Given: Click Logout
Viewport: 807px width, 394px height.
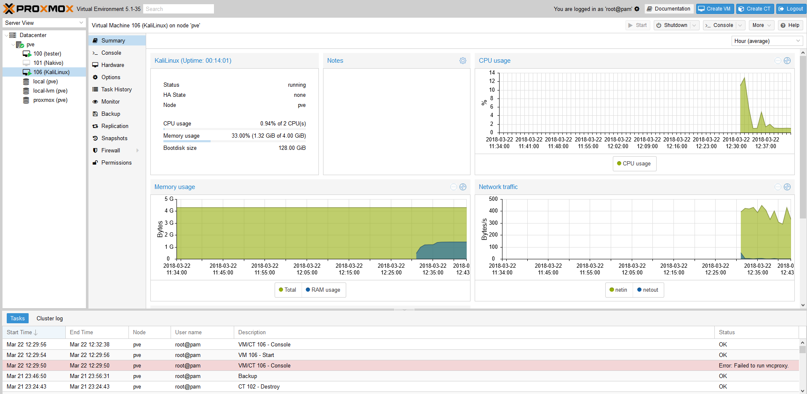Looking at the screenshot, I should 791,9.
